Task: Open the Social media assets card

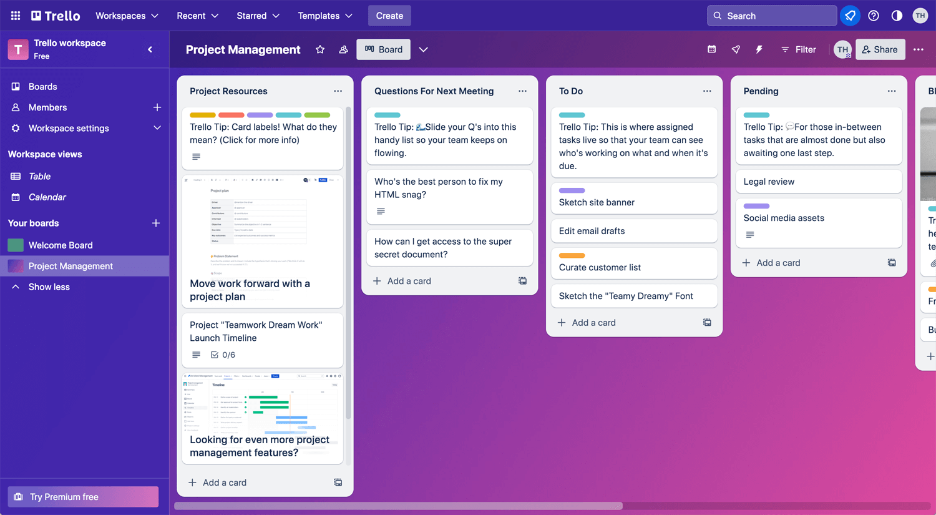Action: click(x=819, y=223)
